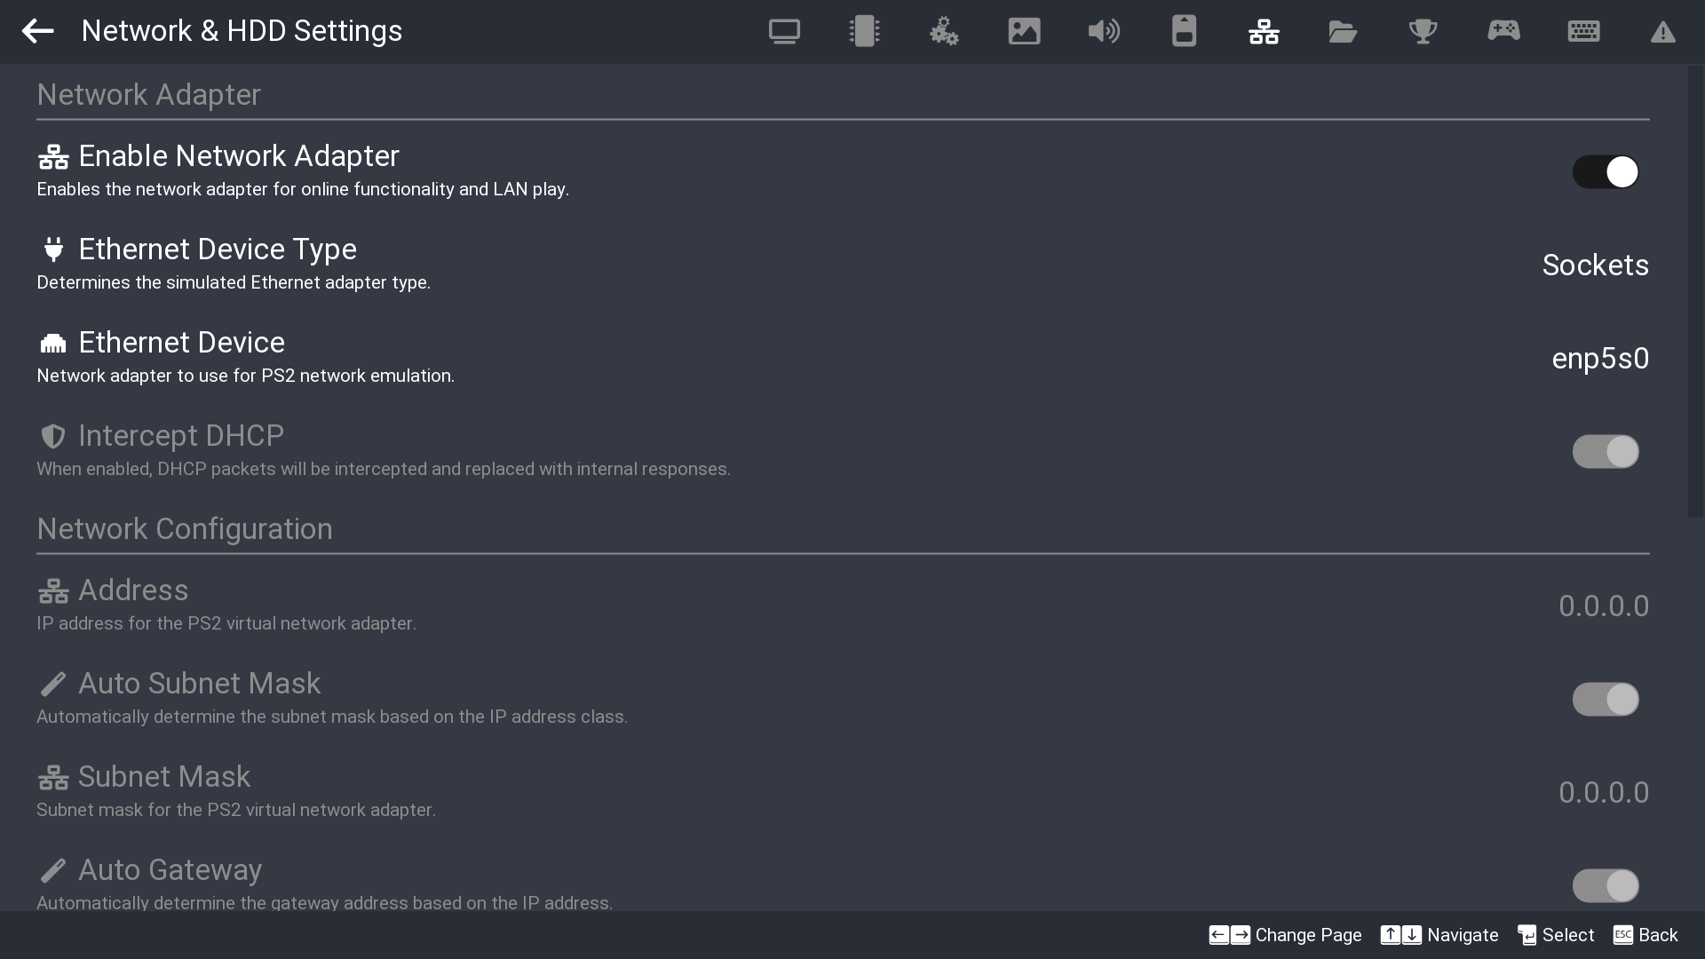Open BIOS settings gears tab
Image resolution: width=1705 pixels, height=959 pixels.
944,31
